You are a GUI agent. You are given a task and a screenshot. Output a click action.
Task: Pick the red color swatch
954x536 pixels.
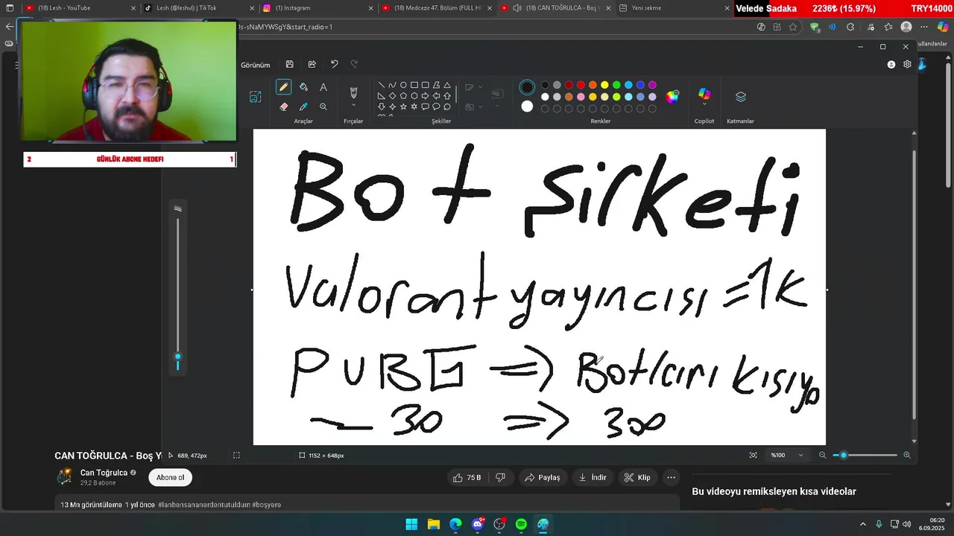pos(581,85)
